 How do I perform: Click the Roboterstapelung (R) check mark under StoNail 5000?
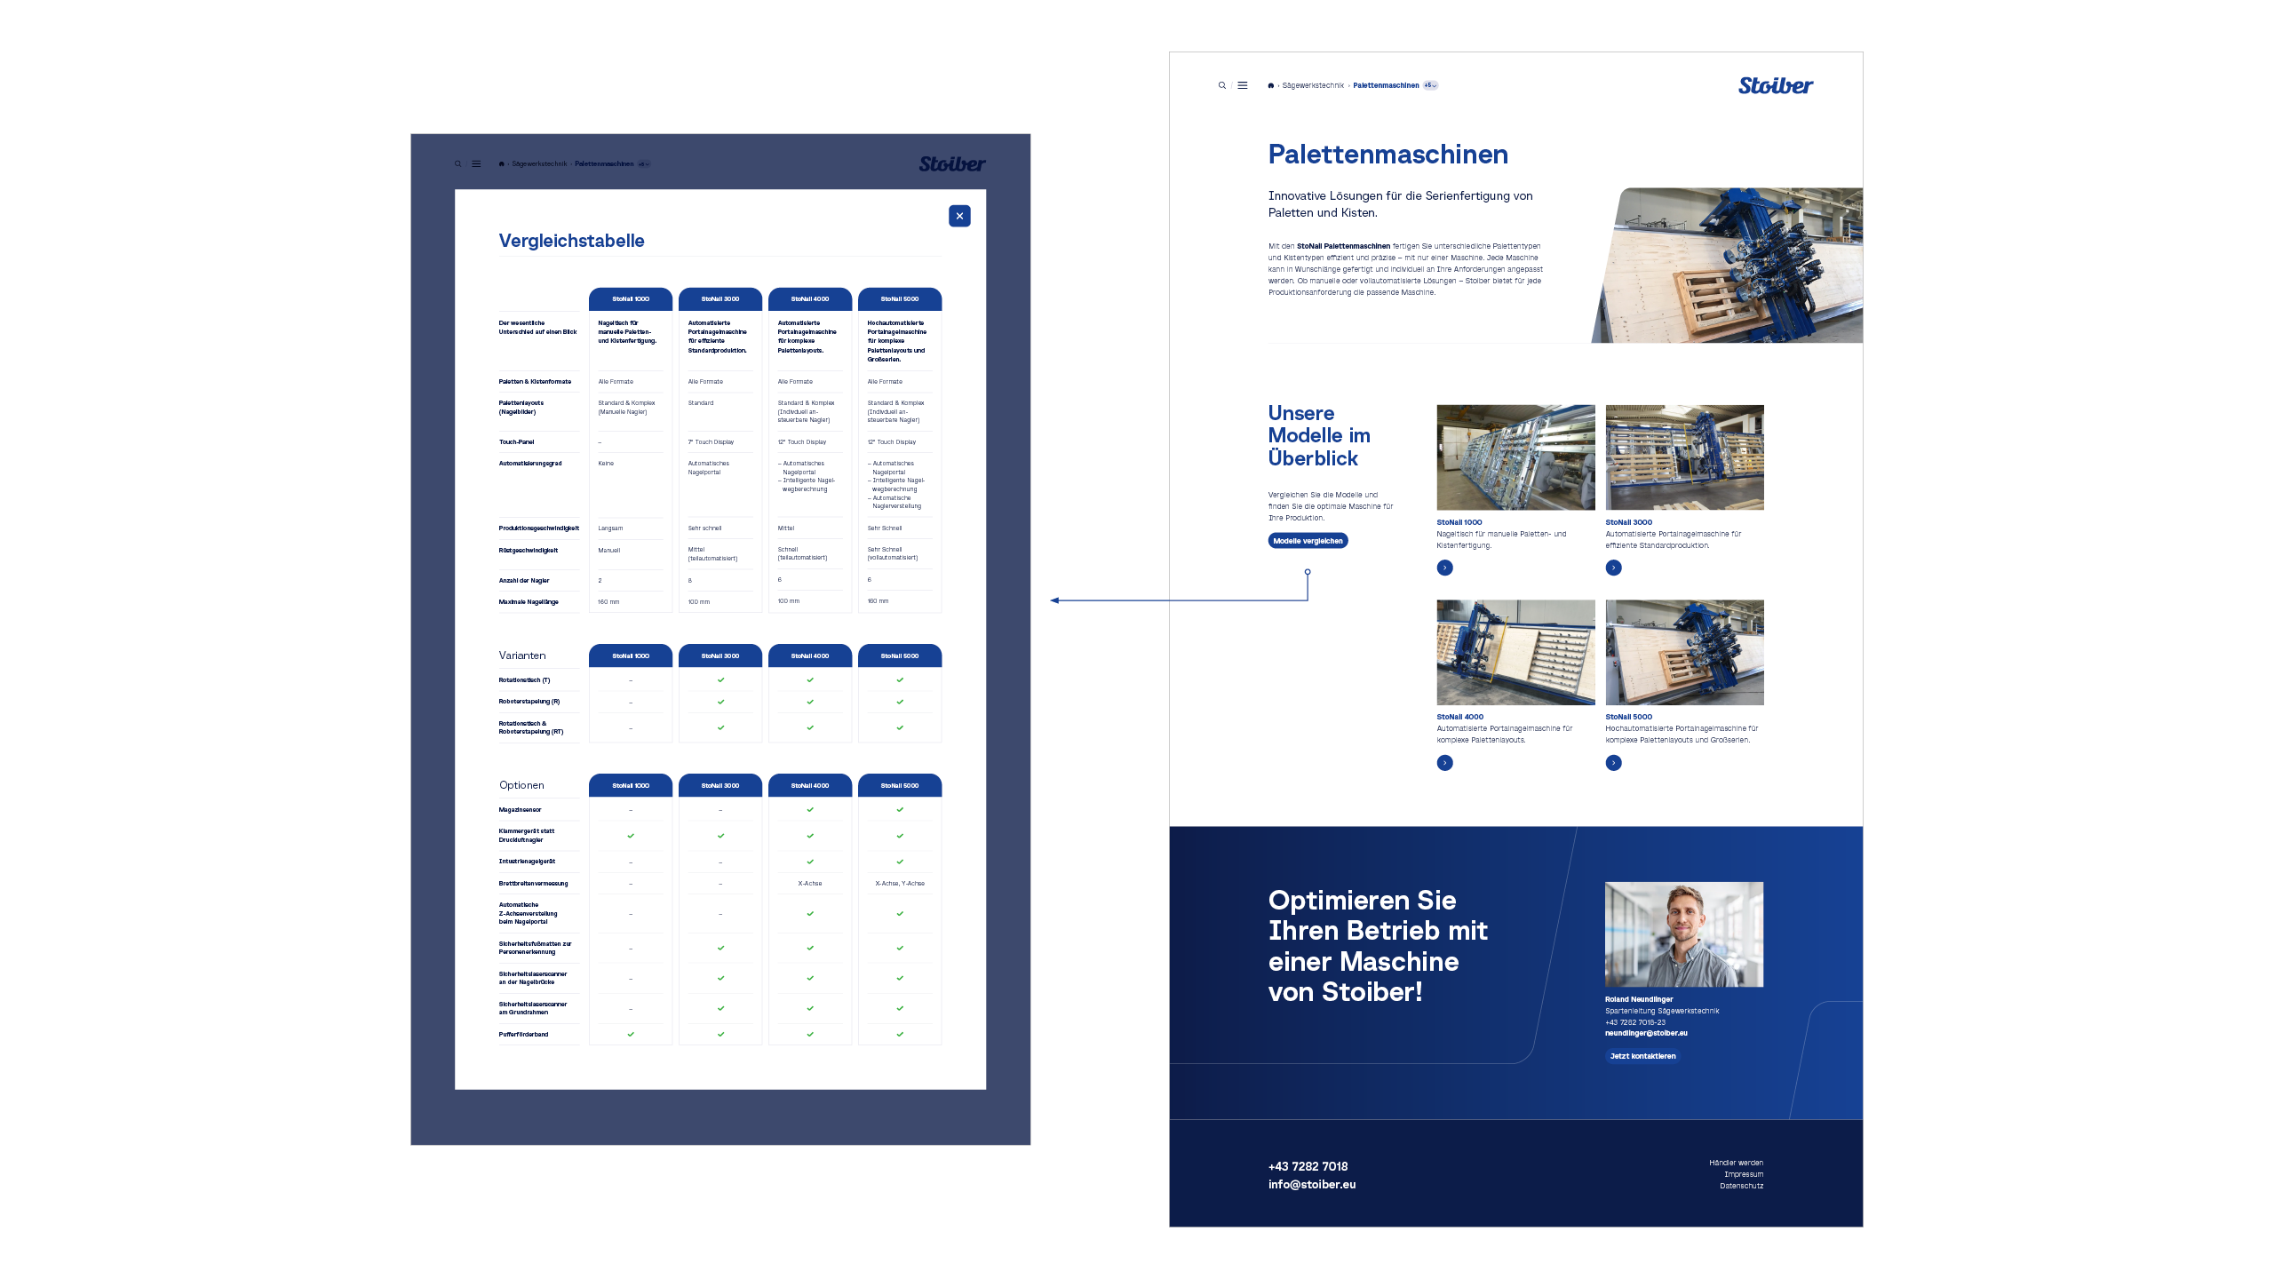coord(900,703)
